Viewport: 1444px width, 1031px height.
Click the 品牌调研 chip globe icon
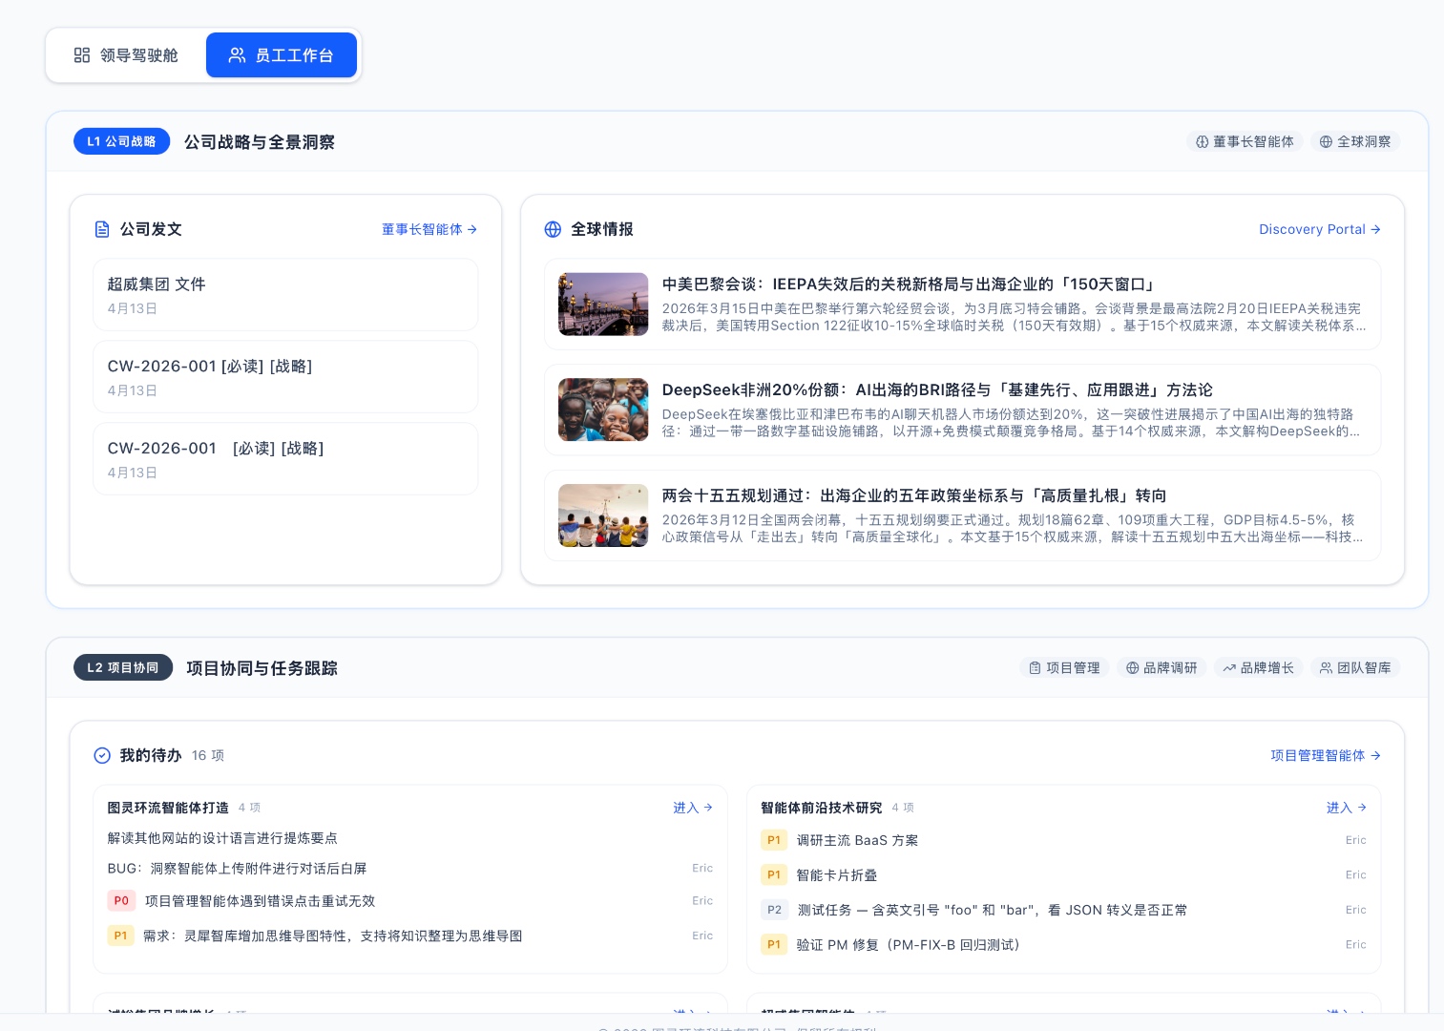(x=1133, y=668)
